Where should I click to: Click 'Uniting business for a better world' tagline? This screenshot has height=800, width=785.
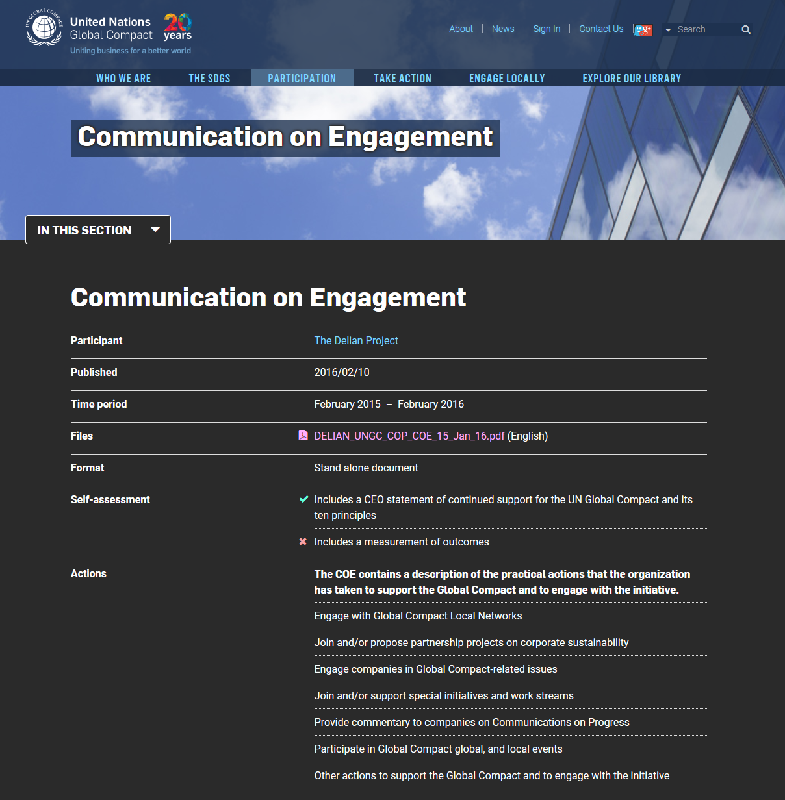(131, 51)
